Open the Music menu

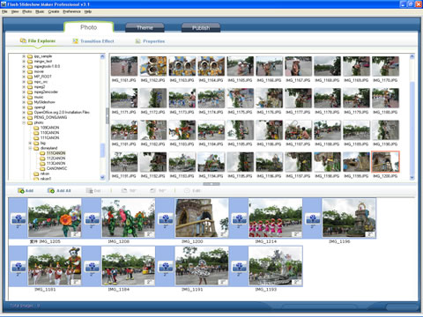coord(40,11)
